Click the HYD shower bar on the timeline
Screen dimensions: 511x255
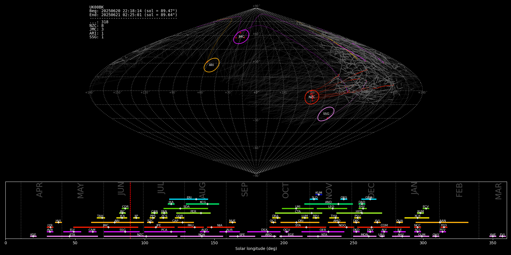tap(359, 213)
